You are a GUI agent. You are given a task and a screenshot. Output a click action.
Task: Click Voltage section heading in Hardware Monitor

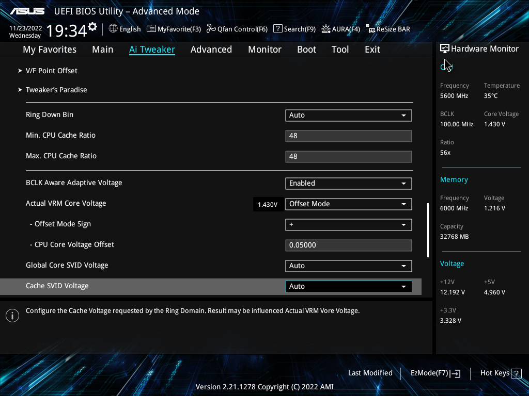click(452, 263)
